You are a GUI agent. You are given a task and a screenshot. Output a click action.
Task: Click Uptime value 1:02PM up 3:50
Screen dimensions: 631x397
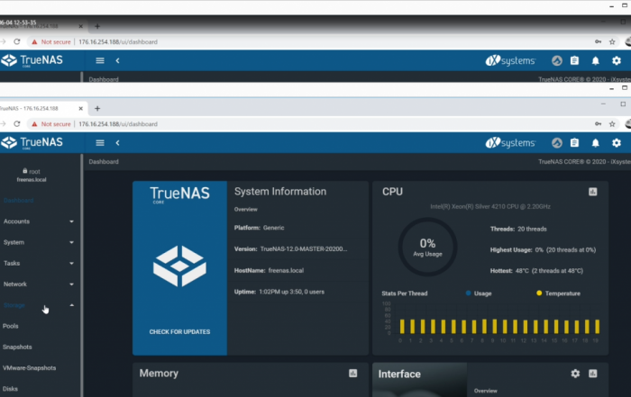(291, 292)
